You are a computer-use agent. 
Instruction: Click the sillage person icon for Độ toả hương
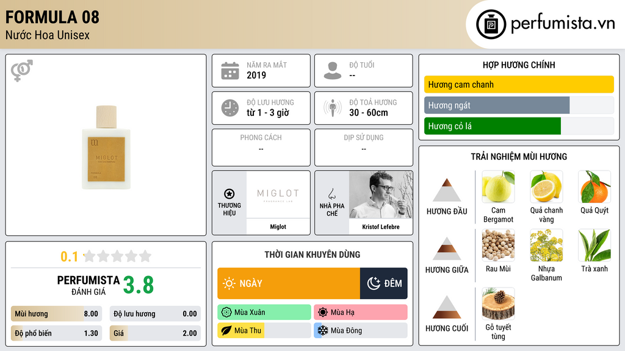click(x=333, y=108)
